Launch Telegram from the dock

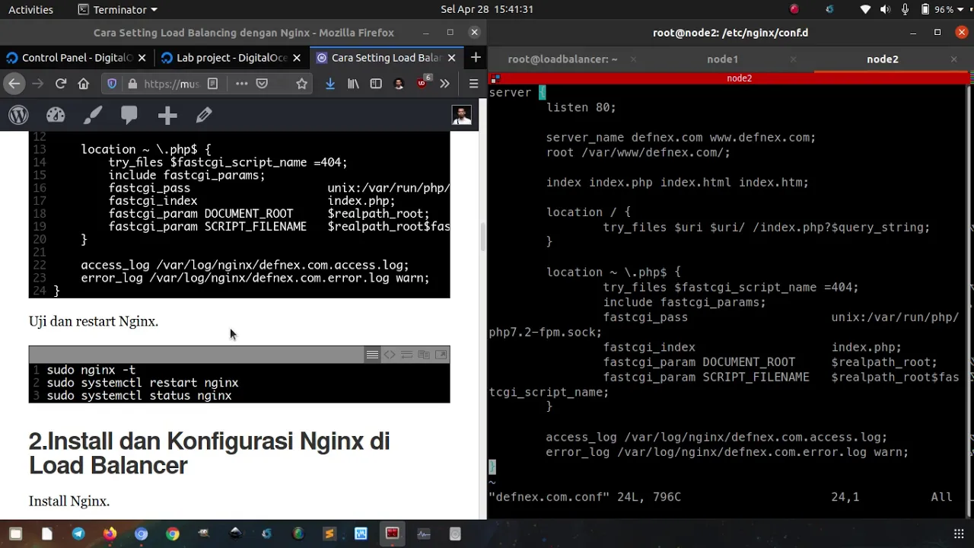click(78, 534)
